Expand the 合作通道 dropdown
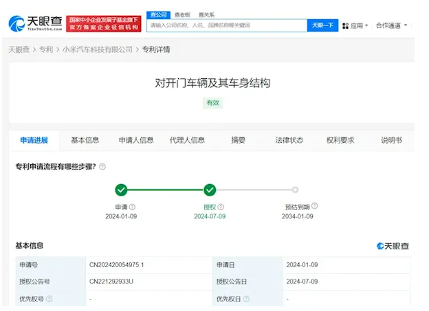Viewport: 429px width, 311px height. (x=391, y=25)
